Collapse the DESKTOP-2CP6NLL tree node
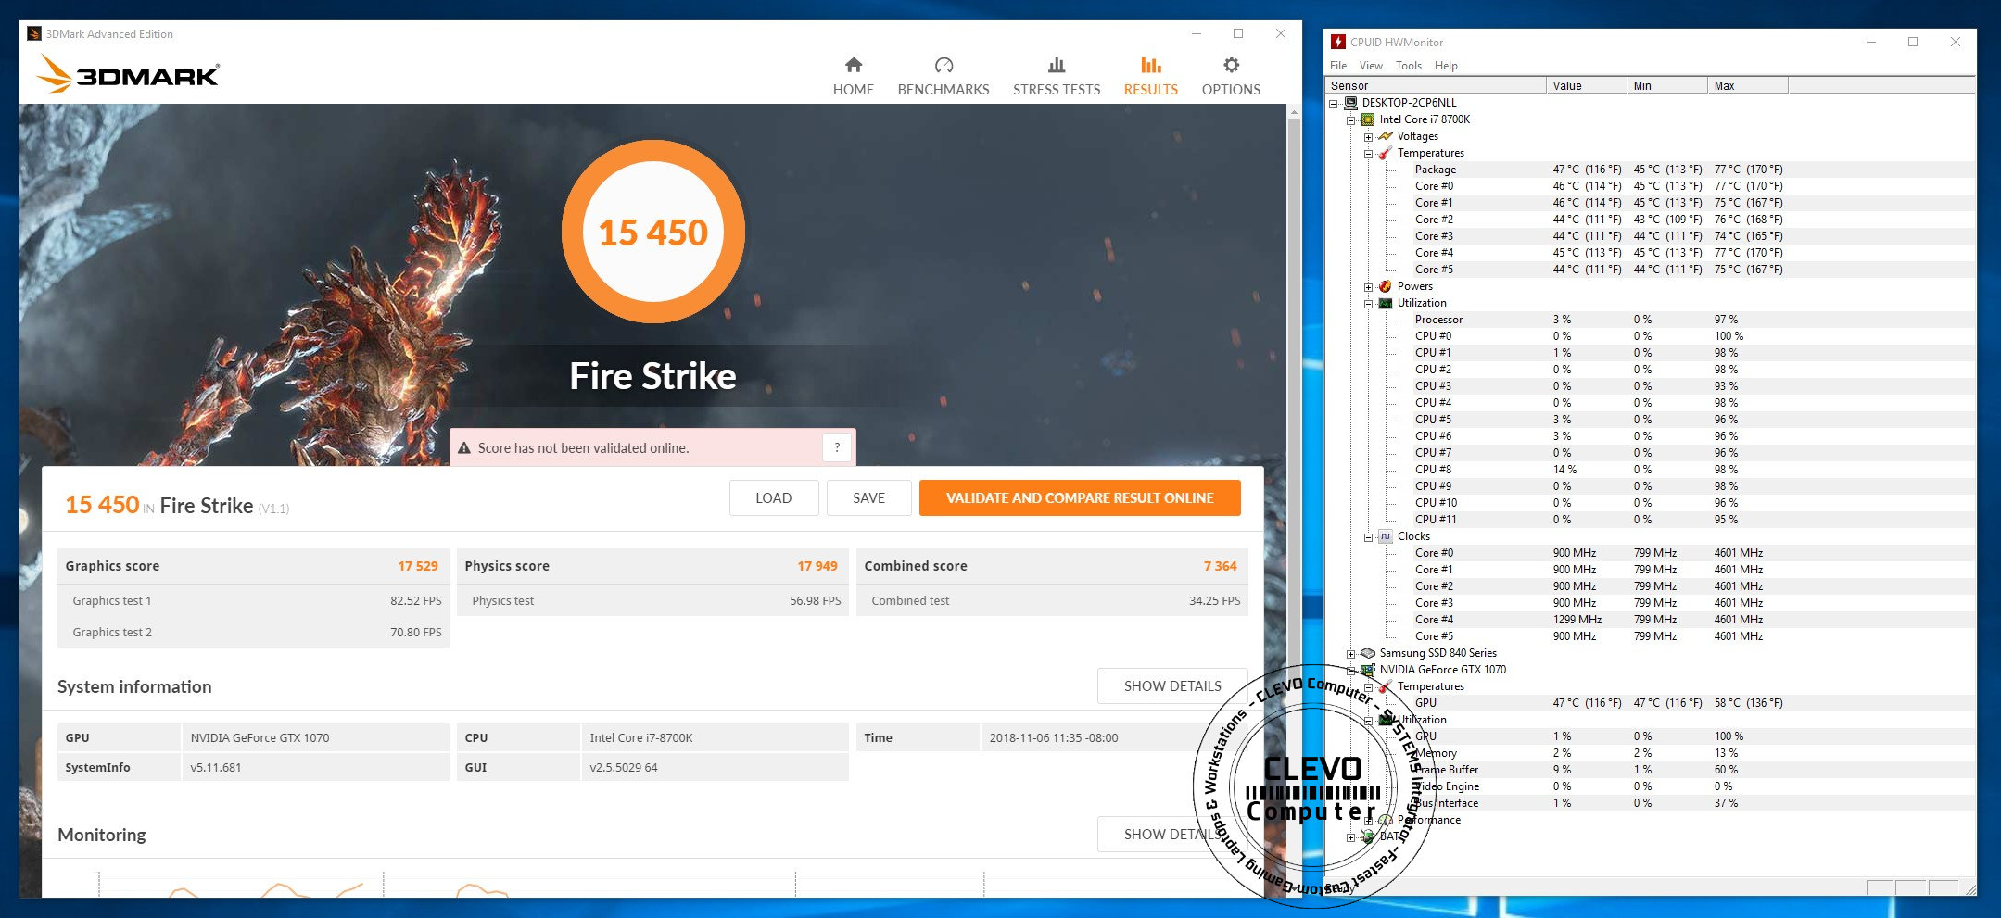The width and height of the screenshot is (2001, 918). coord(1334,104)
